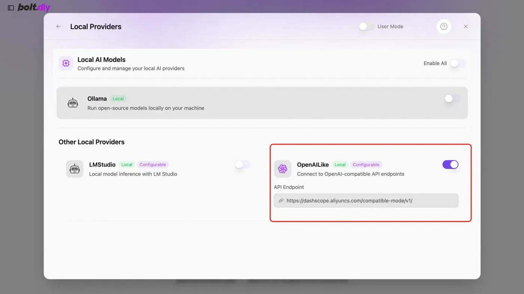Click the Ollama provider name
Image resolution: width=524 pixels, height=294 pixels.
[x=97, y=98]
